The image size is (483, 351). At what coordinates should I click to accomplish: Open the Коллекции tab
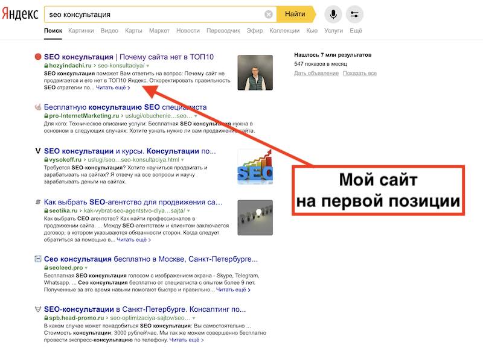pos(284,30)
